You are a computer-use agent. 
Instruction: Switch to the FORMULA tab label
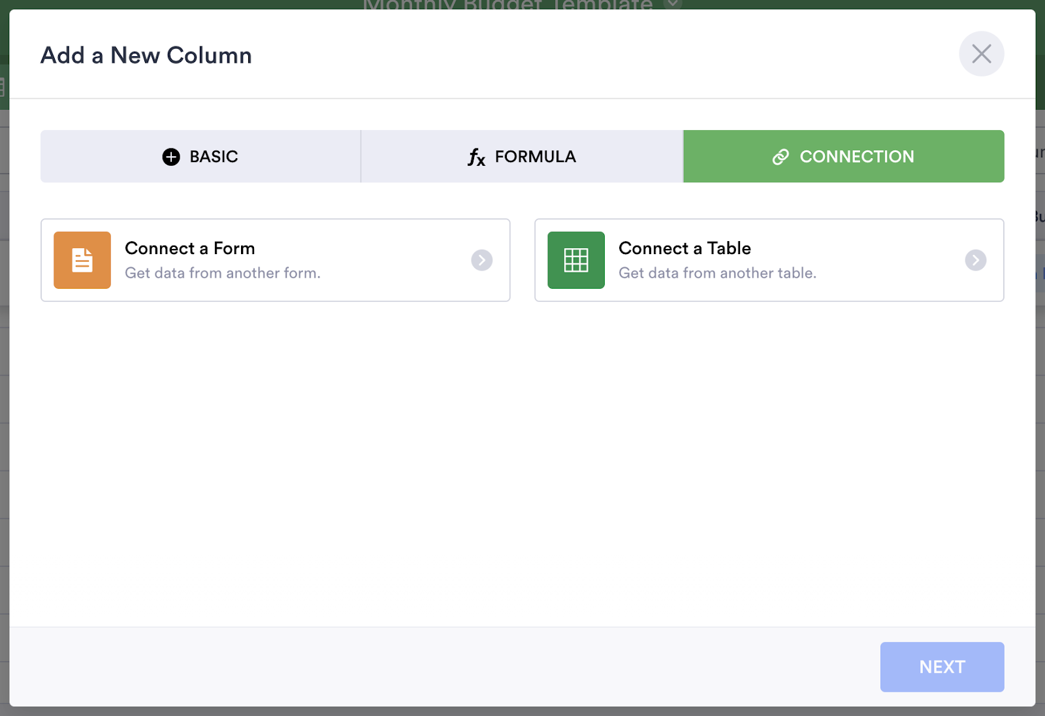click(535, 157)
